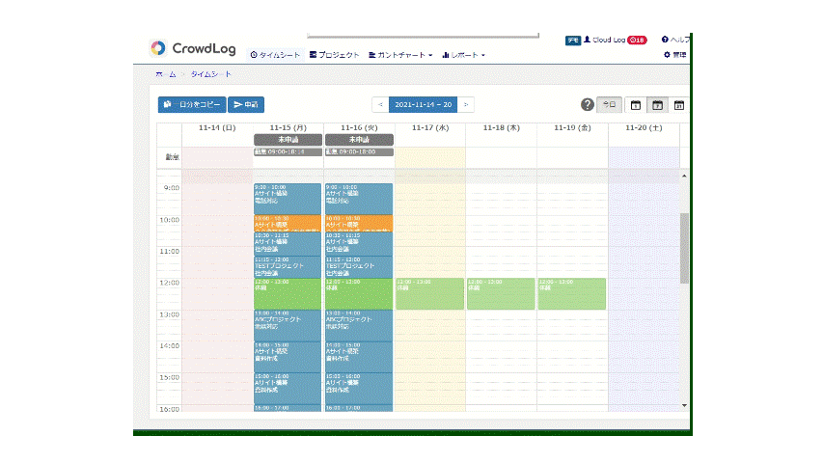Select the 11-14 (日) column header
Screen dimensions: 823x463
217,127
